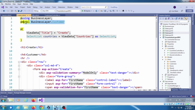Screen dimensions: 195x110
Task: Open the Debug configuration dropdown
Action: (x=37, y=11)
